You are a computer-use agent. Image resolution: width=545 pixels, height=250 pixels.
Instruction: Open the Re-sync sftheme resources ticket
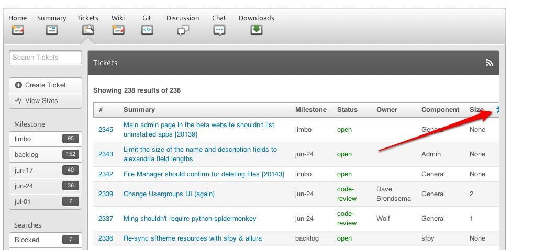pos(192,238)
